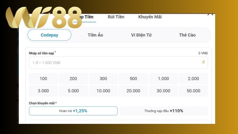Select the 50.000 preset amount
The width and height of the screenshot is (238, 134).
pyautogui.click(x=193, y=91)
